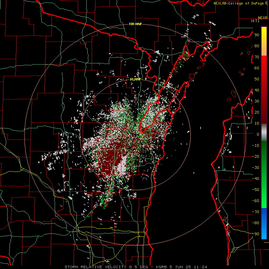The width and height of the screenshot is (269, 269).
Task: Click the 40 value on the velocity scale
Action: [257, 90]
